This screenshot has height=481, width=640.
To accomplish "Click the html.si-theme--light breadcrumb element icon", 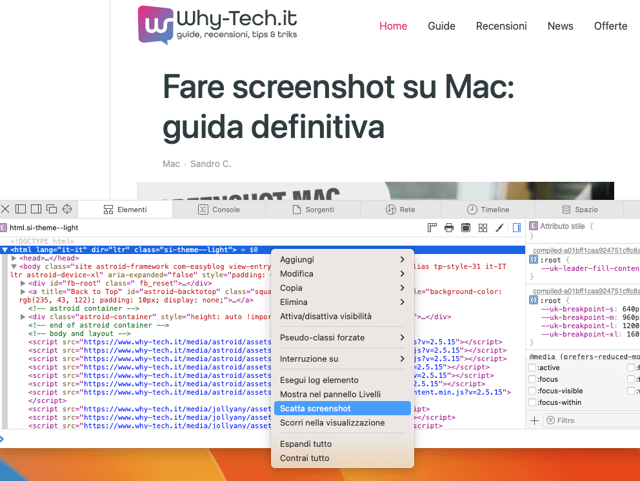I will pyautogui.click(x=3, y=228).
